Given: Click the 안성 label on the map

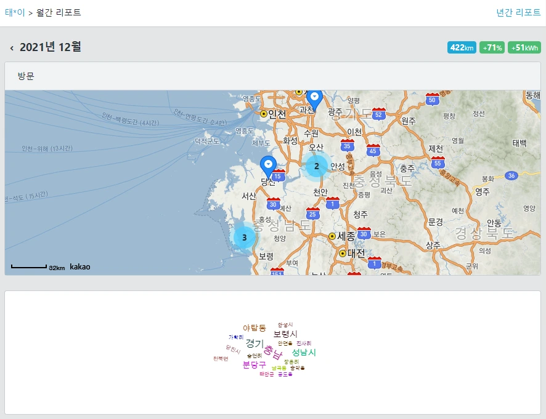Looking at the screenshot, I should point(338,167).
